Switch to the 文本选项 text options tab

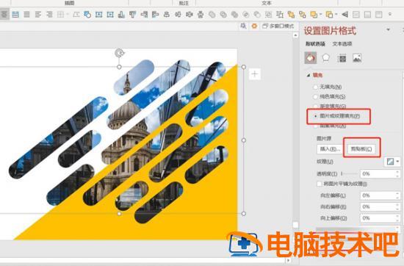pyautogui.click(x=342, y=44)
